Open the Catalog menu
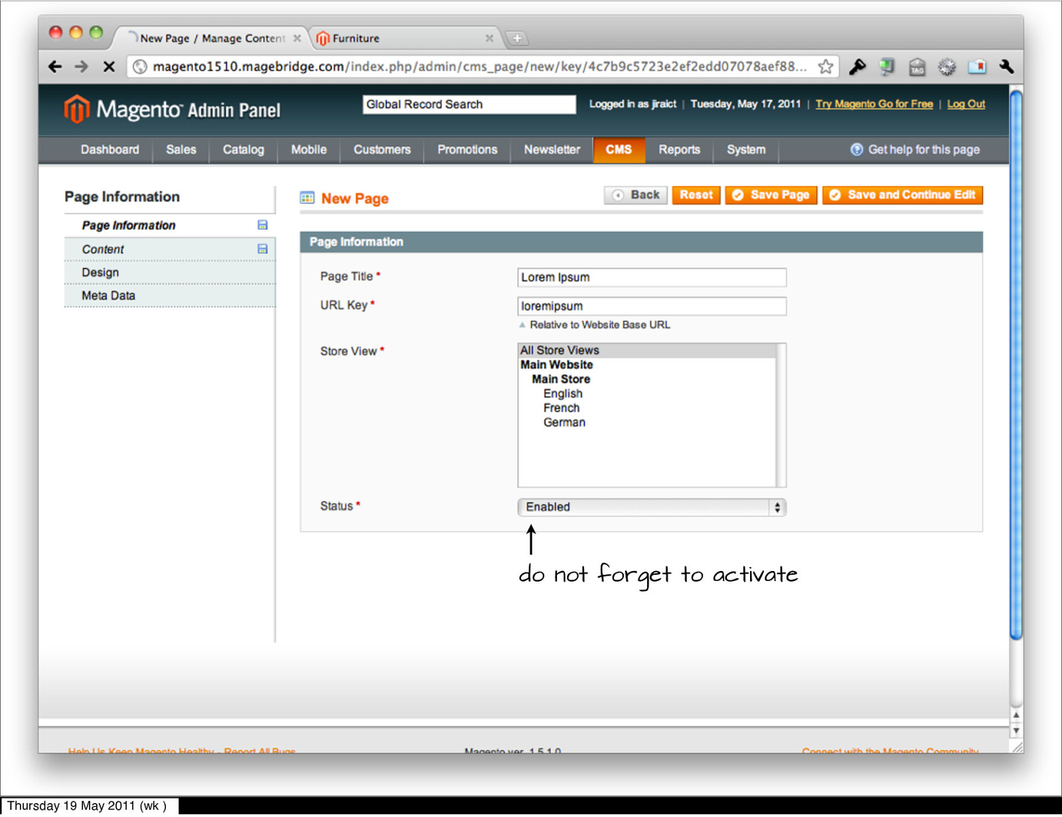The height and width of the screenshot is (817, 1062). [x=243, y=149]
